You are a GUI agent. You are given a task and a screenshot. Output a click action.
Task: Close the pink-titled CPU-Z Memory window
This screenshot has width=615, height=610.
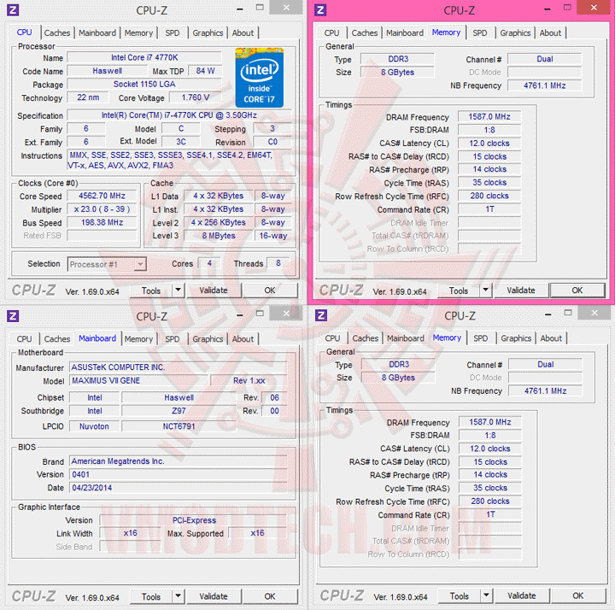pos(594,8)
